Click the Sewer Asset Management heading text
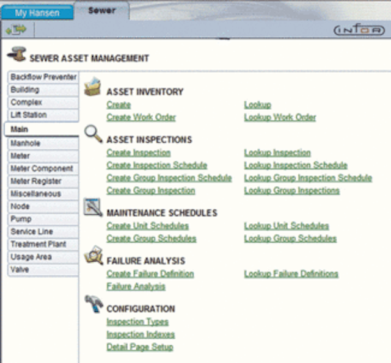Screen dimensions: 391x363 point(89,58)
